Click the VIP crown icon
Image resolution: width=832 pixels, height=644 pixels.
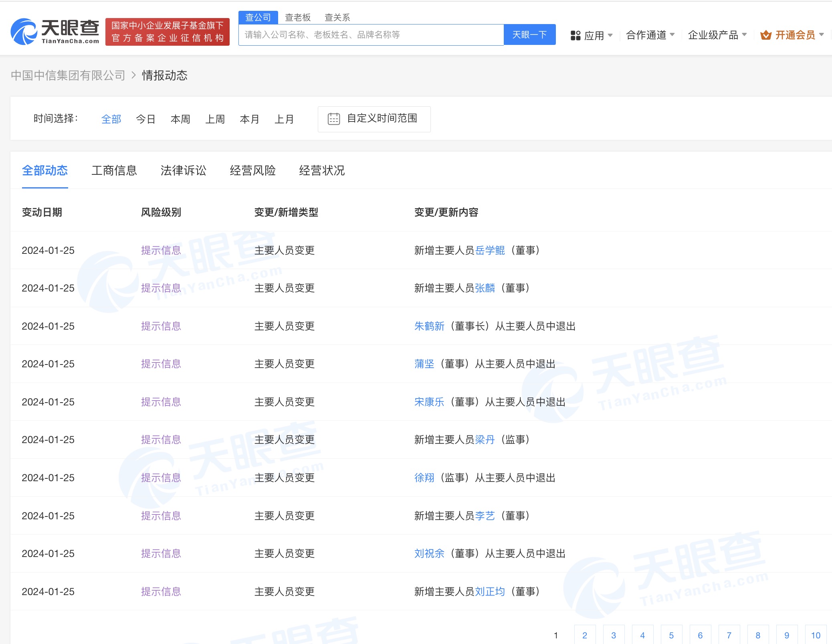tap(765, 35)
